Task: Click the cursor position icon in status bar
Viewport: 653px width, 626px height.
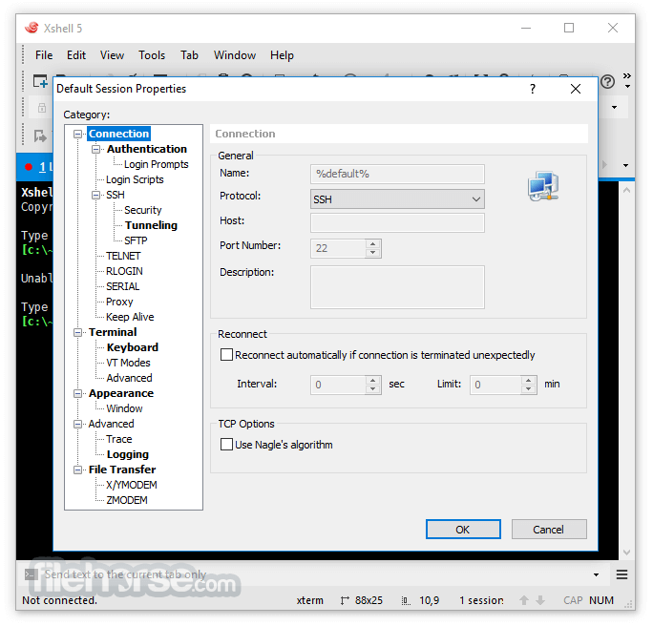Action: tap(406, 600)
